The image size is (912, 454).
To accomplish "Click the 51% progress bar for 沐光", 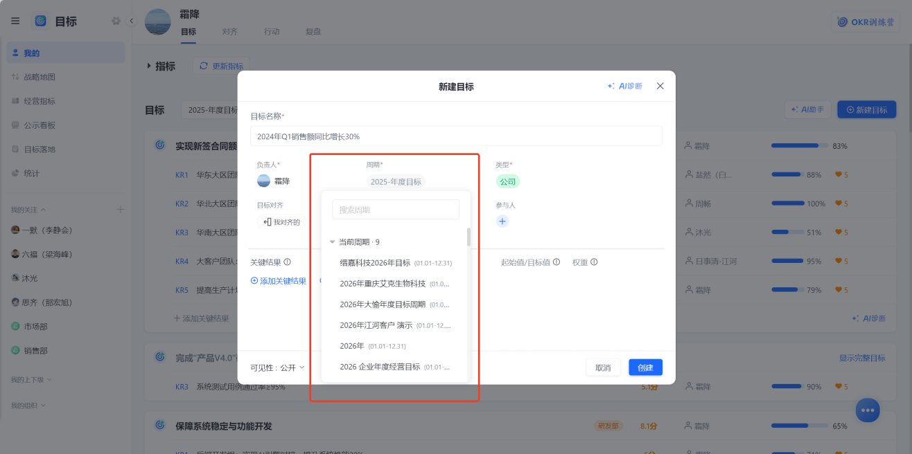I will (787, 233).
